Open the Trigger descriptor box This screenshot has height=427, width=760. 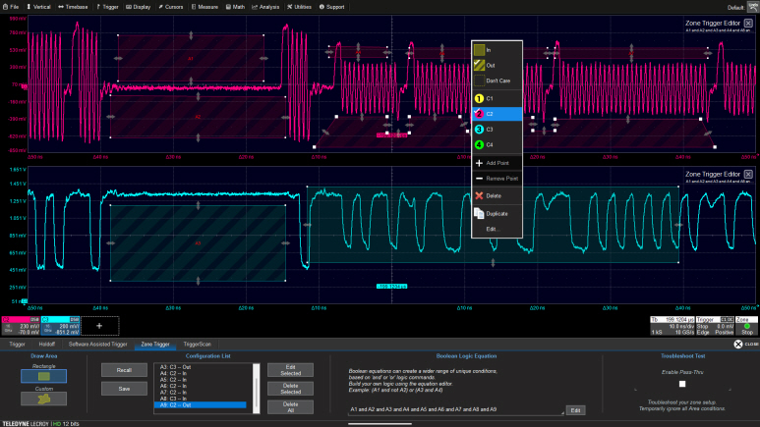click(715, 326)
